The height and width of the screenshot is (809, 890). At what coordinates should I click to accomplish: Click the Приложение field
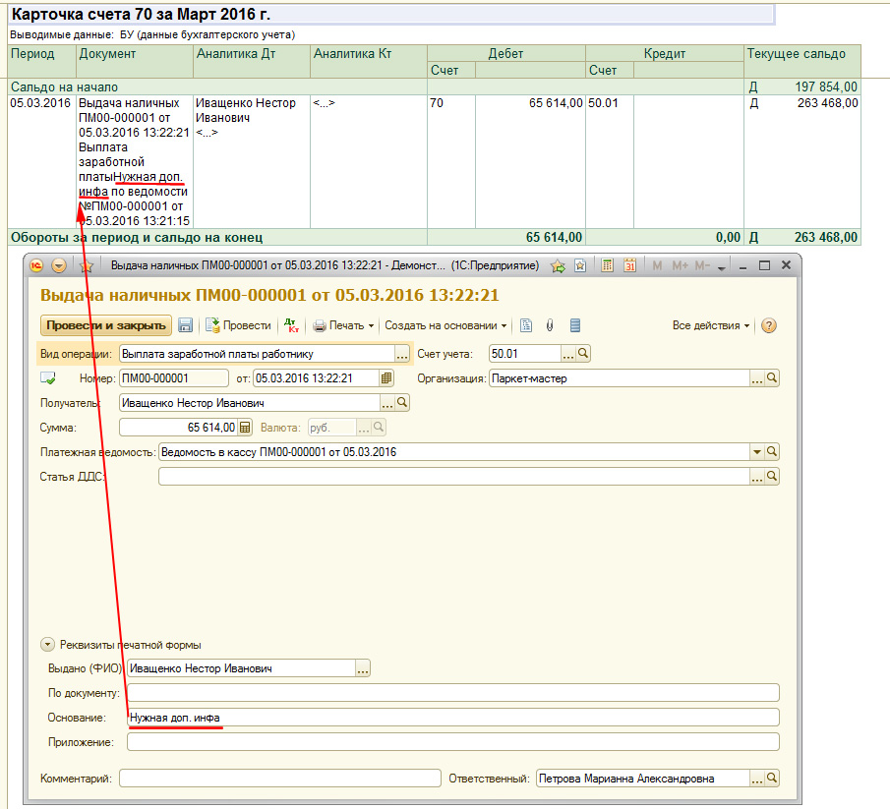[x=453, y=741]
